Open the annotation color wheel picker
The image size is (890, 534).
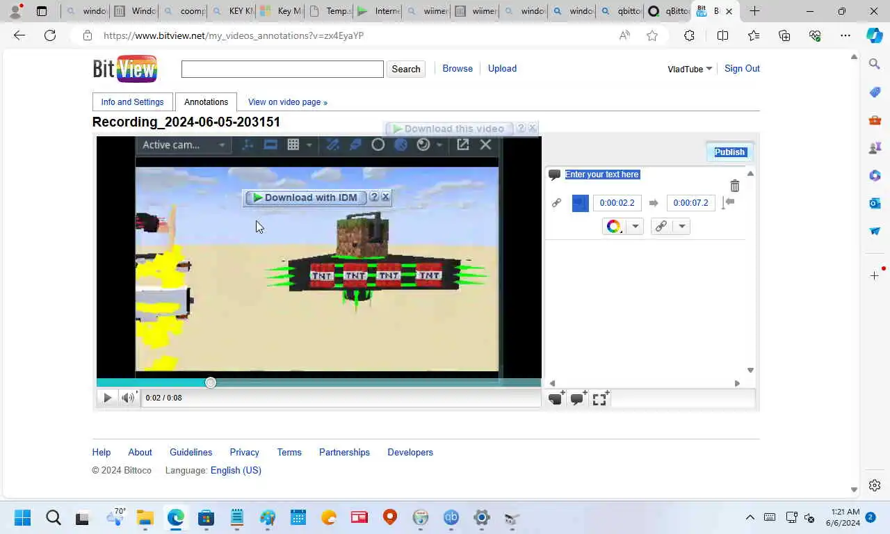[x=613, y=226]
